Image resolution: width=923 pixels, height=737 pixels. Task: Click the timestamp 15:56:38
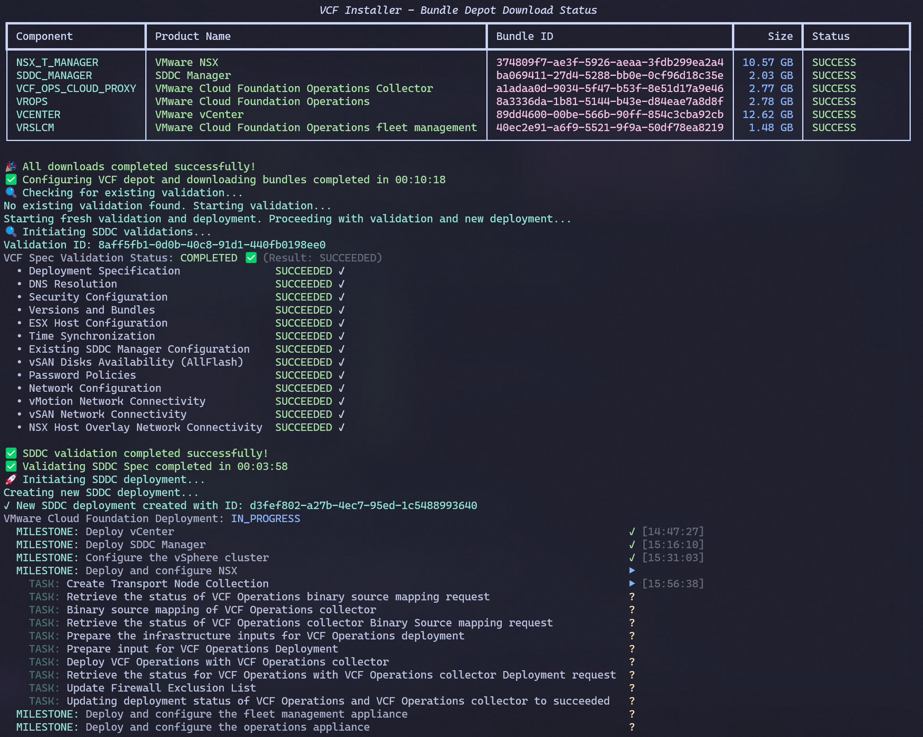click(673, 584)
